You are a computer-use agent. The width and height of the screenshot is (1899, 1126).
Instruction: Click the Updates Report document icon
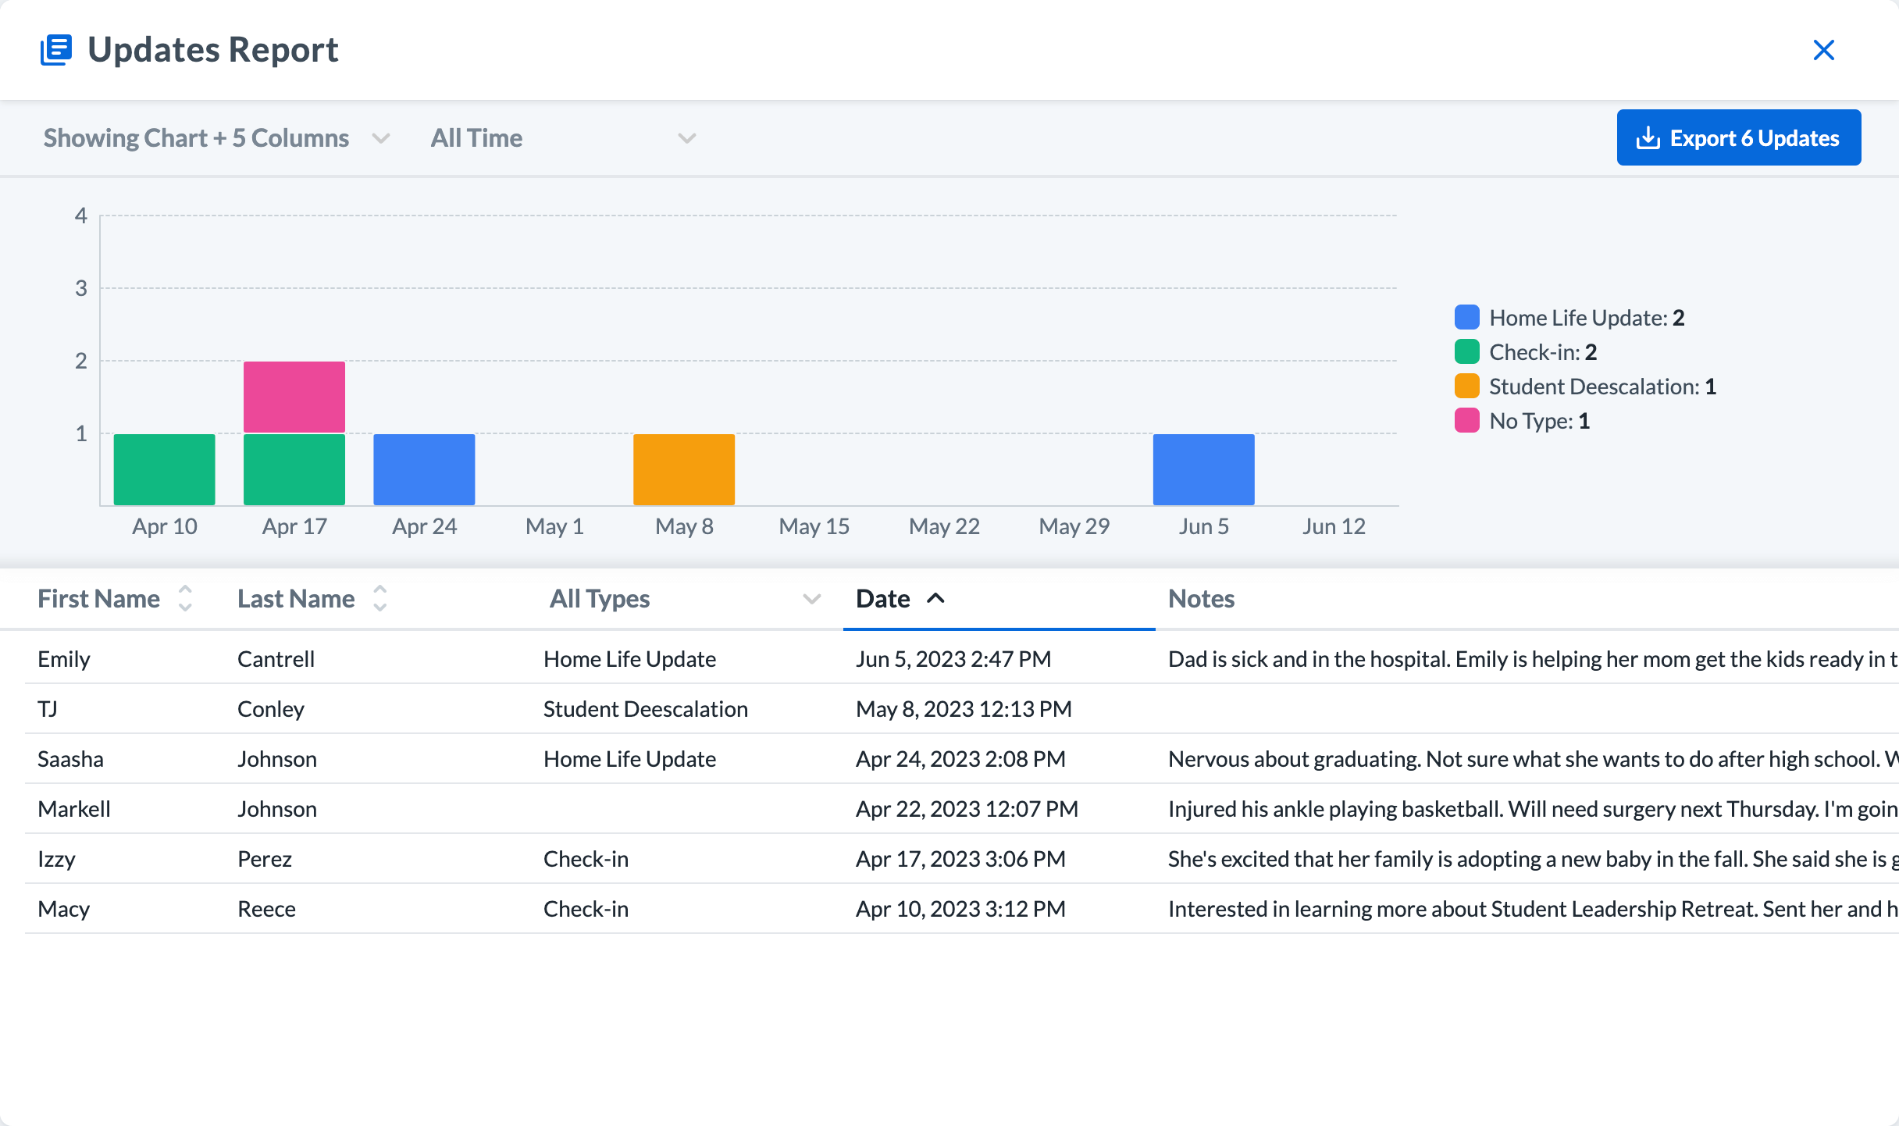click(x=56, y=50)
